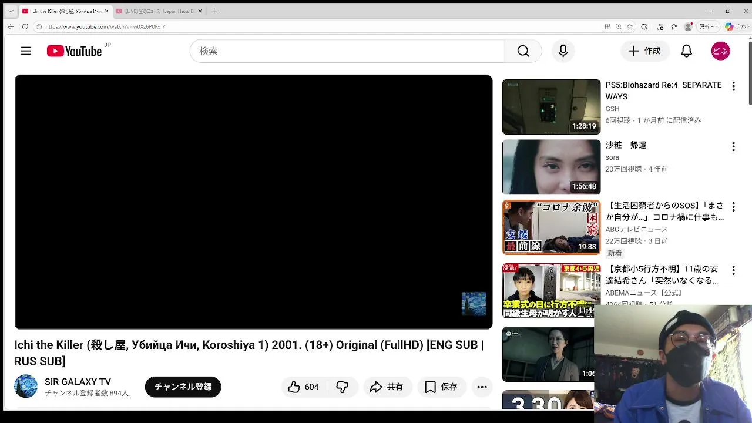The height and width of the screenshot is (423, 752).
Task: Reload the page
Action: coord(25,26)
